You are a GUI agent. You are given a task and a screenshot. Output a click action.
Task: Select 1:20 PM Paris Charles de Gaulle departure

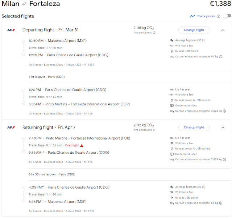pyautogui.click(x=67, y=90)
